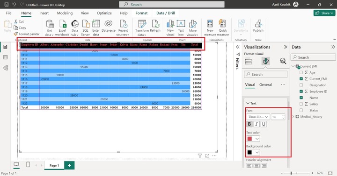
Task: Switch to the Format tab
Action: (141, 13)
